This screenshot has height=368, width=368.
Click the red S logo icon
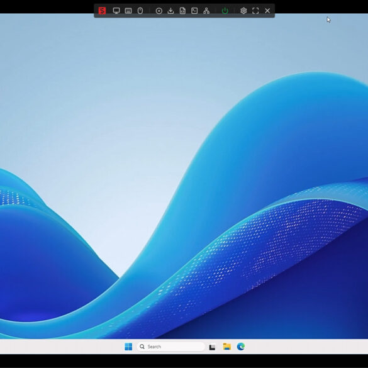coord(102,11)
